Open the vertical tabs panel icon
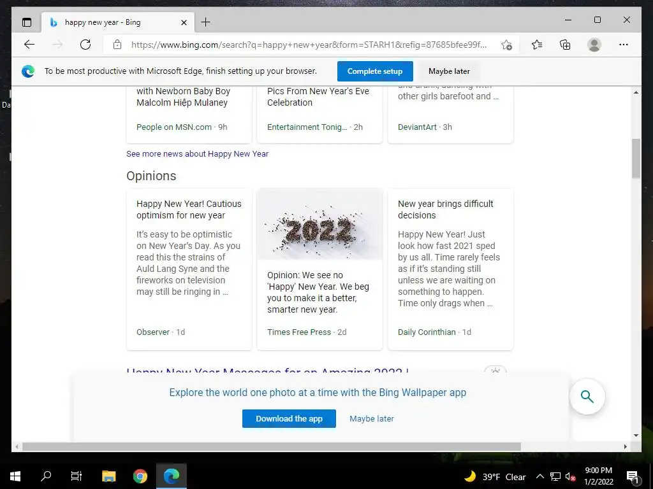Screen dimensions: 653x489 27,22
